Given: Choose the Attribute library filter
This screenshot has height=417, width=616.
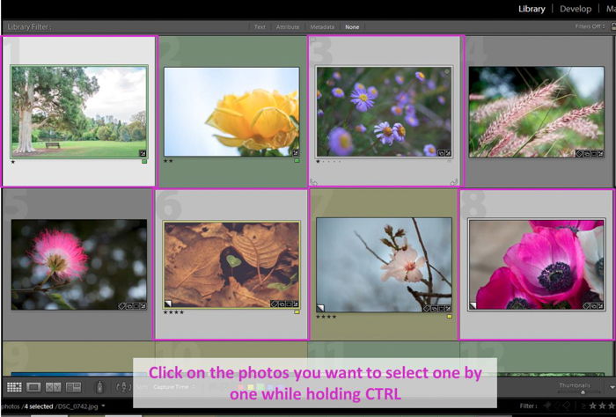Looking at the screenshot, I should 288,27.
